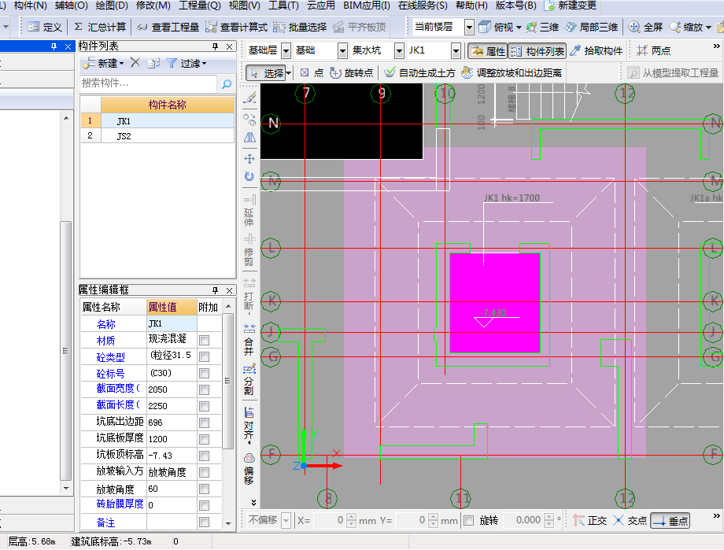Expand the 缩放 zoom dropdown

[x=709, y=28]
